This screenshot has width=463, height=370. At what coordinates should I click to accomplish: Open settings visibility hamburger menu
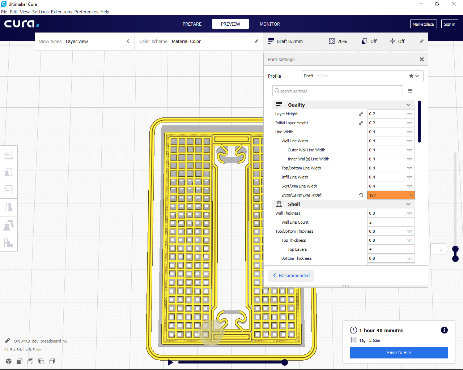point(410,91)
